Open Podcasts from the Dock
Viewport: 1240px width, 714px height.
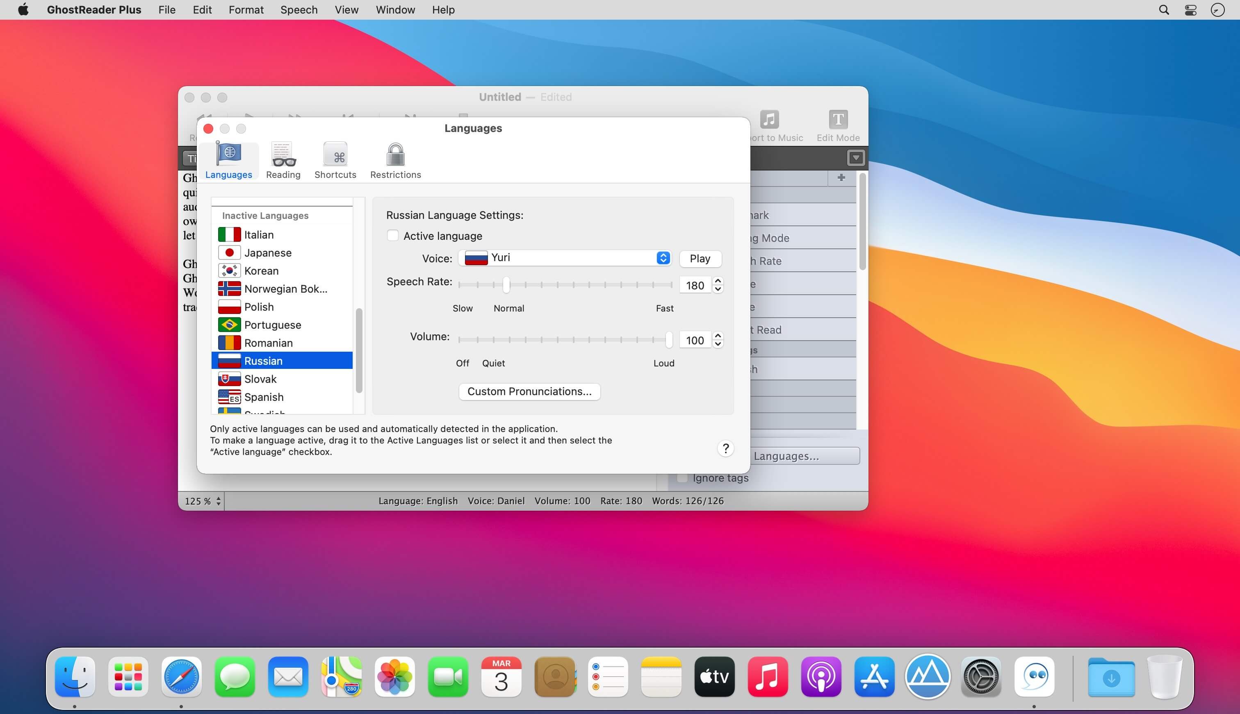[821, 676]
